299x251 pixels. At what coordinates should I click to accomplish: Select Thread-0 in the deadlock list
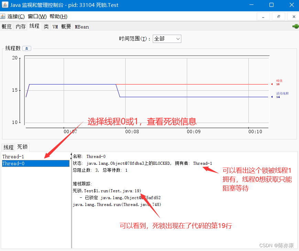[x=36, y=163]
